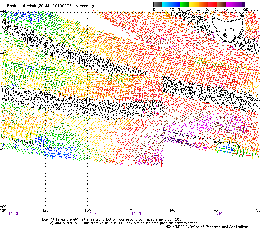Viewport: 260px width, 229px height.
Task: Click the purple 13:13 measurement time
Action: [13, 214]
